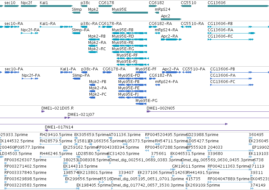This screenshot has width=269, height=190.
Task: Open the Apc2-PA protein label
Action: pyautogui.click(x=170, y=69)
